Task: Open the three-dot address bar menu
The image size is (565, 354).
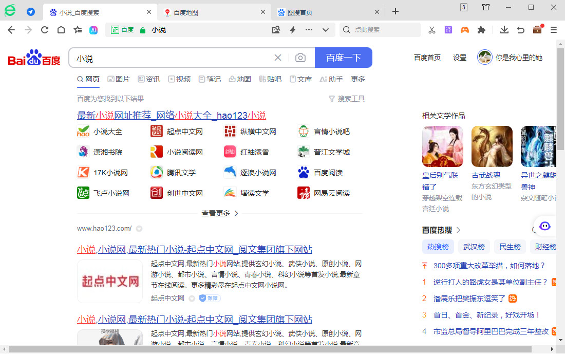Action: click(x=309, y=30)
